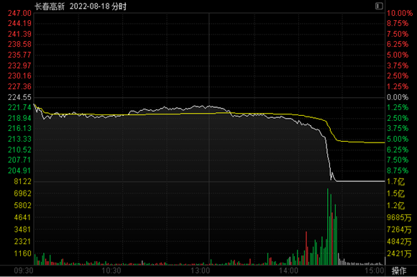
Task: Click the 224.55 previous close price label
Action: click(19, 97)
